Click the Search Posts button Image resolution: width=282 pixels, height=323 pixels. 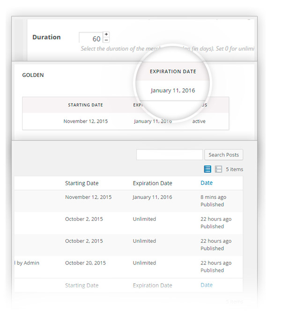click(x=224, y=155)
